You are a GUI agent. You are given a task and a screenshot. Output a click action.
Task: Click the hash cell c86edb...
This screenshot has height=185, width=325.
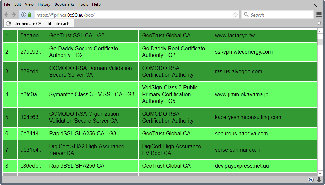32,166
